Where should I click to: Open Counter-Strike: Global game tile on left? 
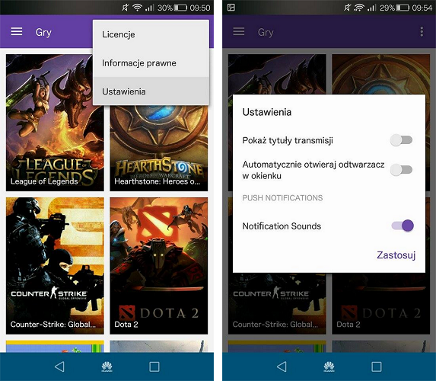coord(55,266)
